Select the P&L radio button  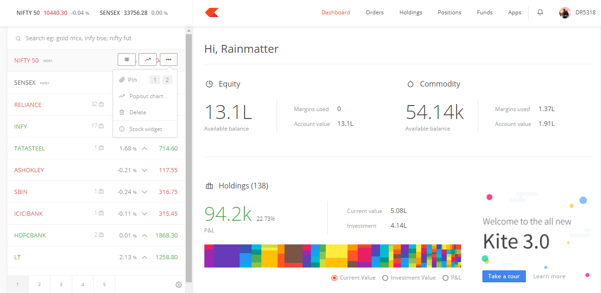point(446,278)
